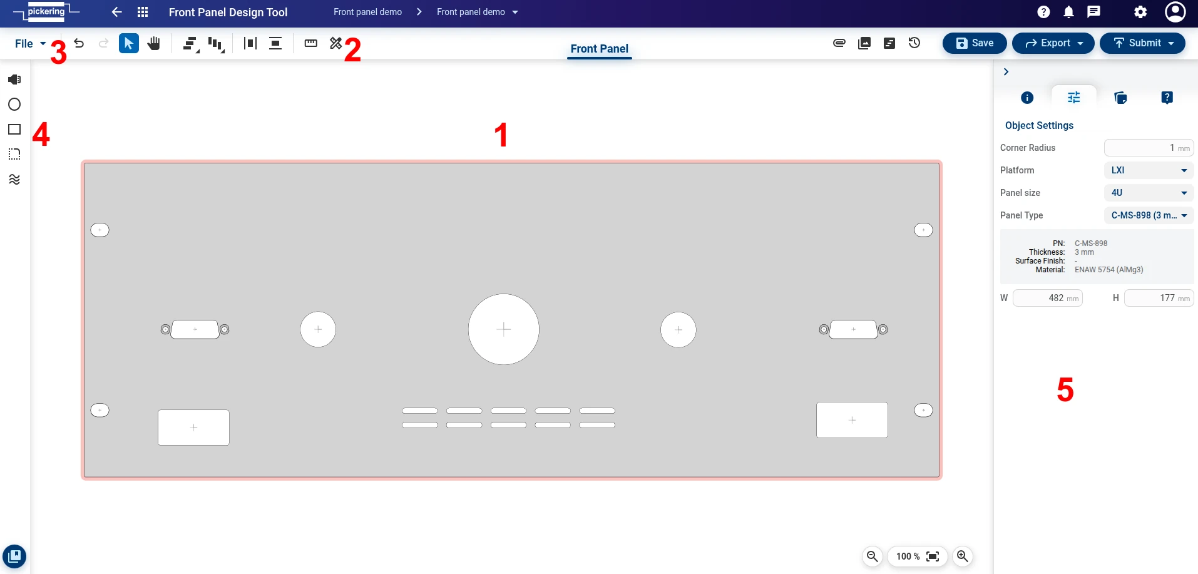Click the Corner Radius input field
Screen dimensions: 1198x574
coord(1149,148)
